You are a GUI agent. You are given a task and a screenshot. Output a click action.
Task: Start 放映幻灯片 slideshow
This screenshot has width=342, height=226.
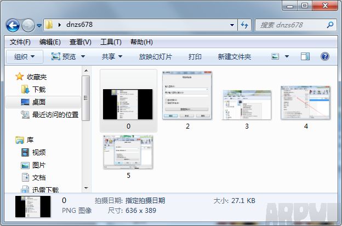[156, 56]
